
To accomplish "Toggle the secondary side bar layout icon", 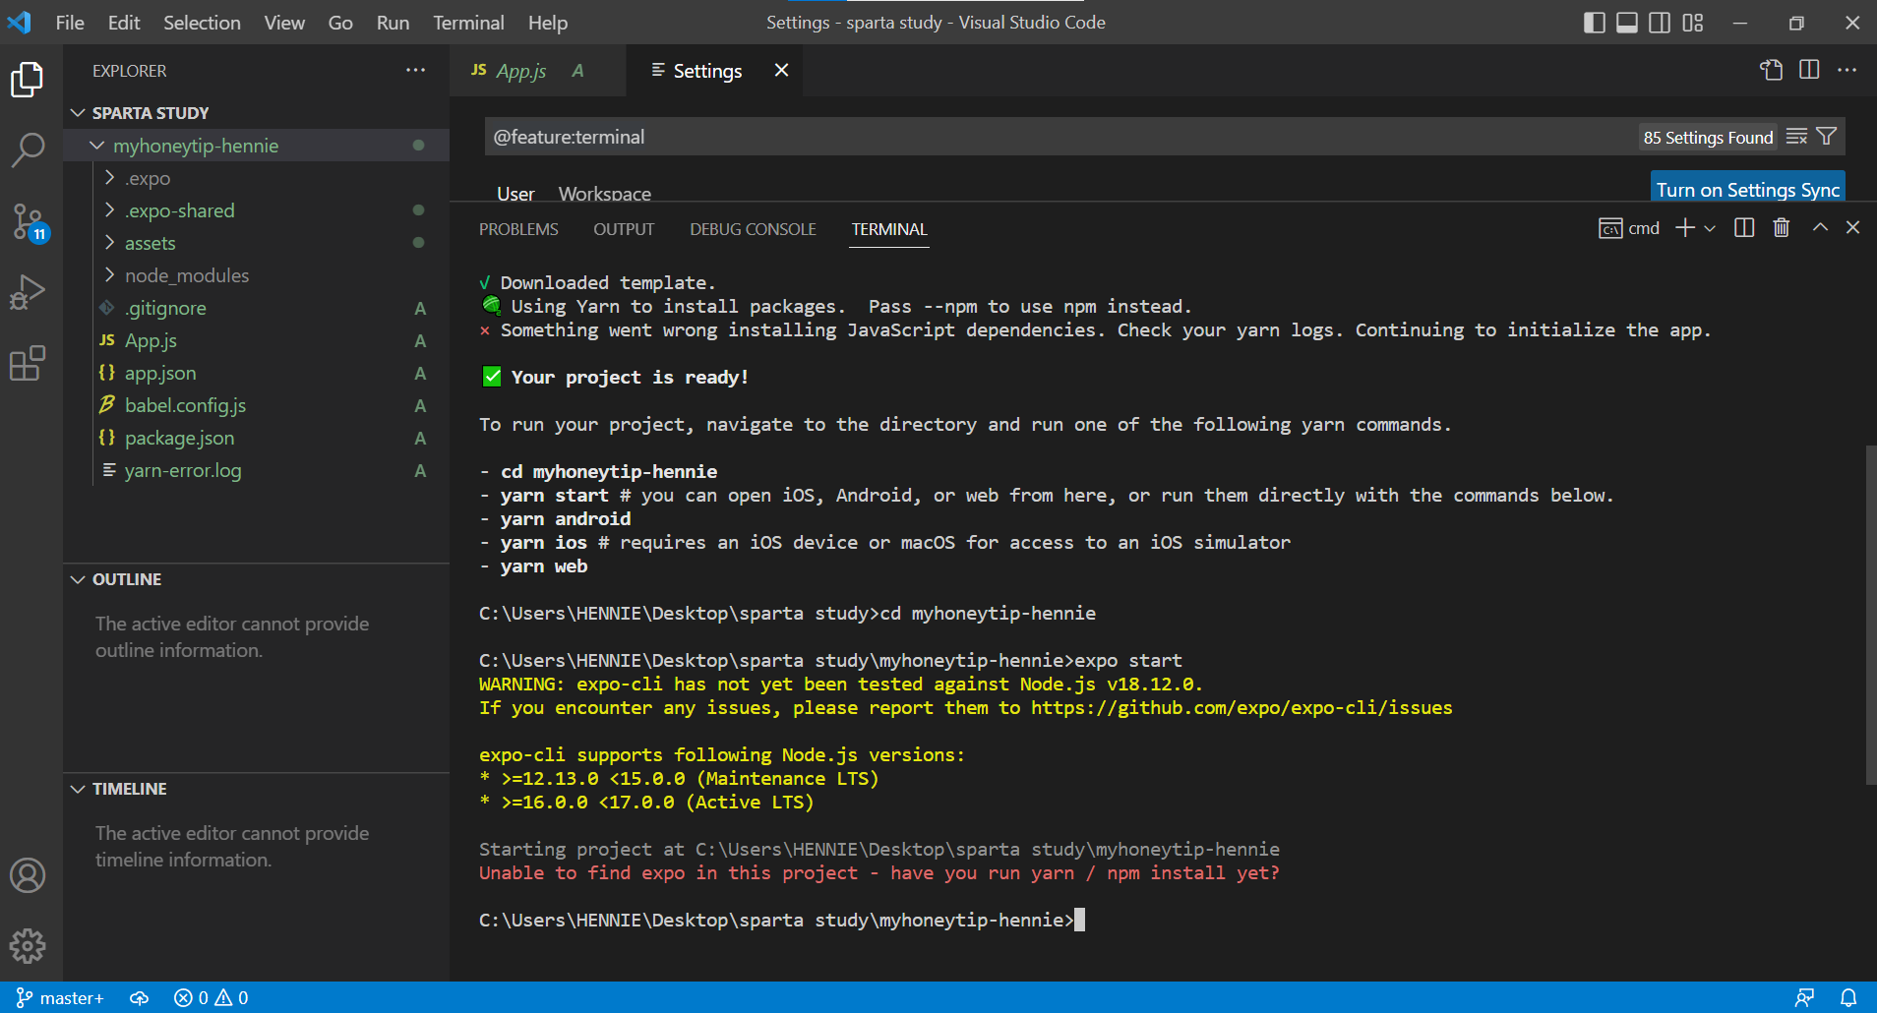I will coord(1660,23).
